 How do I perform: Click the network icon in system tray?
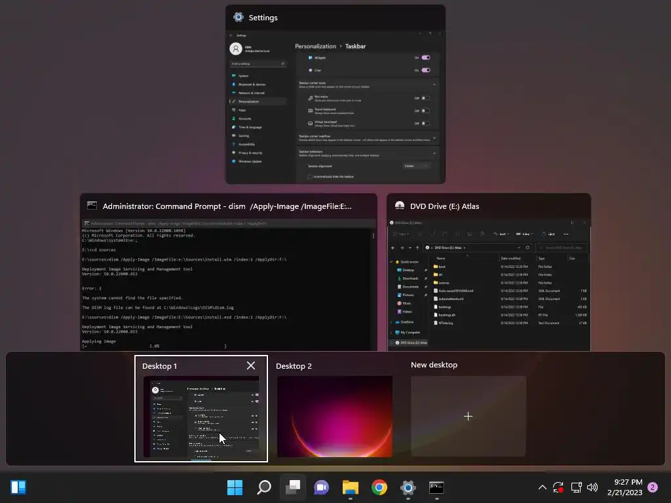576,487
